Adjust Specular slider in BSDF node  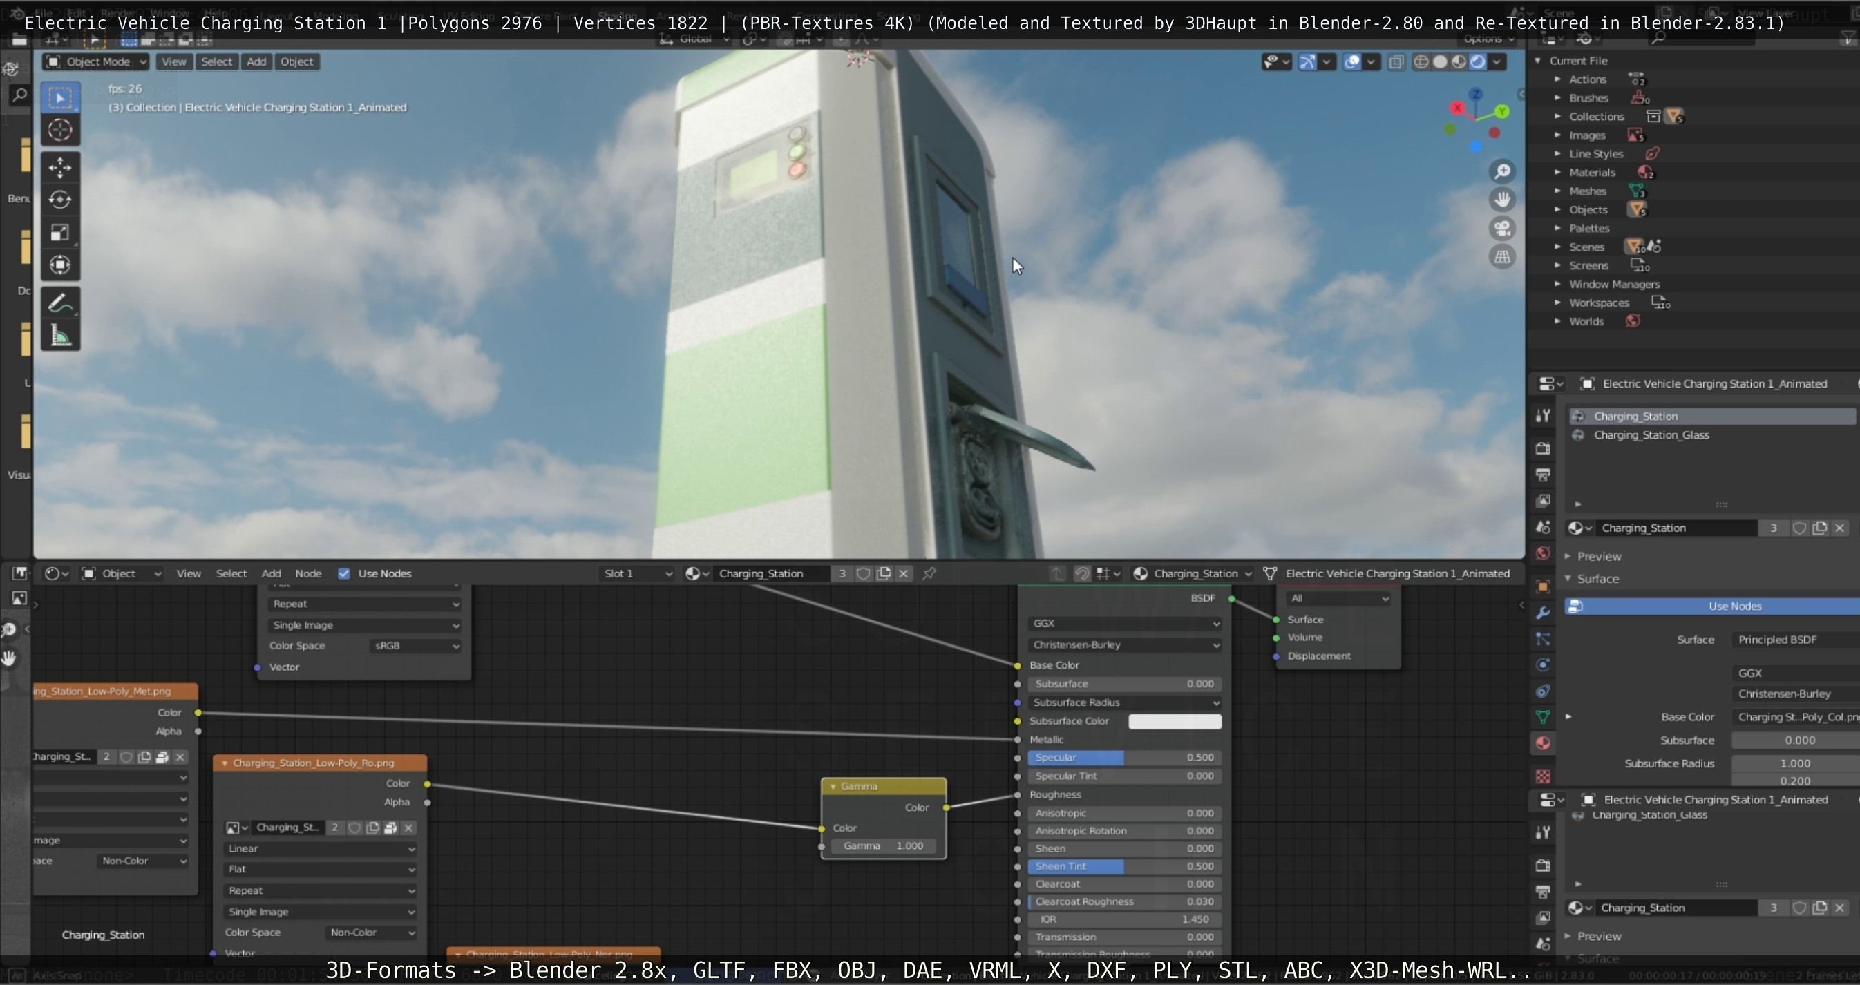(x=1124, y=758)
